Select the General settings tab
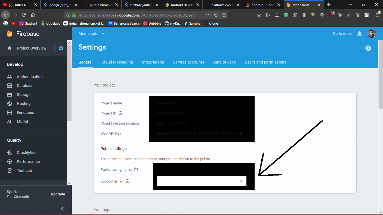 tap(86, 62)
